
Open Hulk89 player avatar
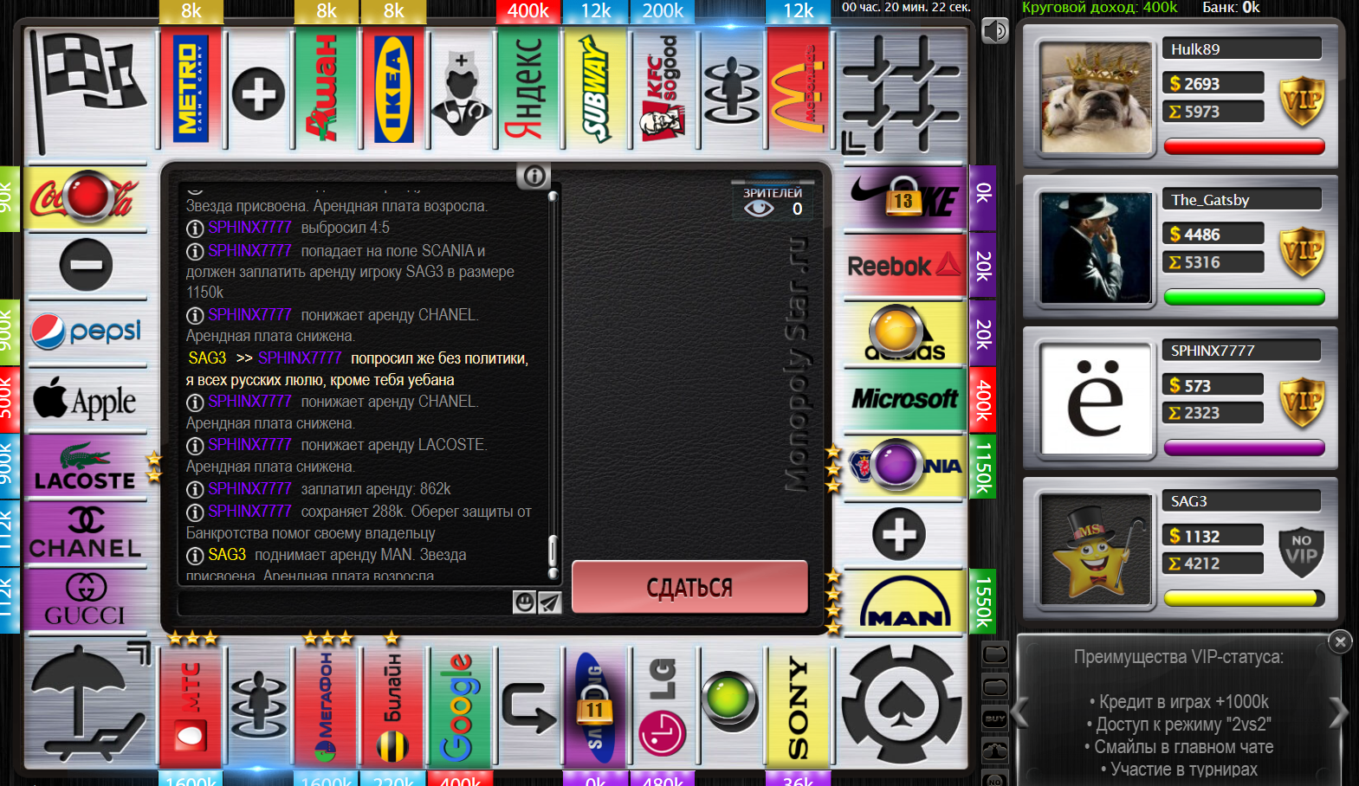coord(1095,97)
